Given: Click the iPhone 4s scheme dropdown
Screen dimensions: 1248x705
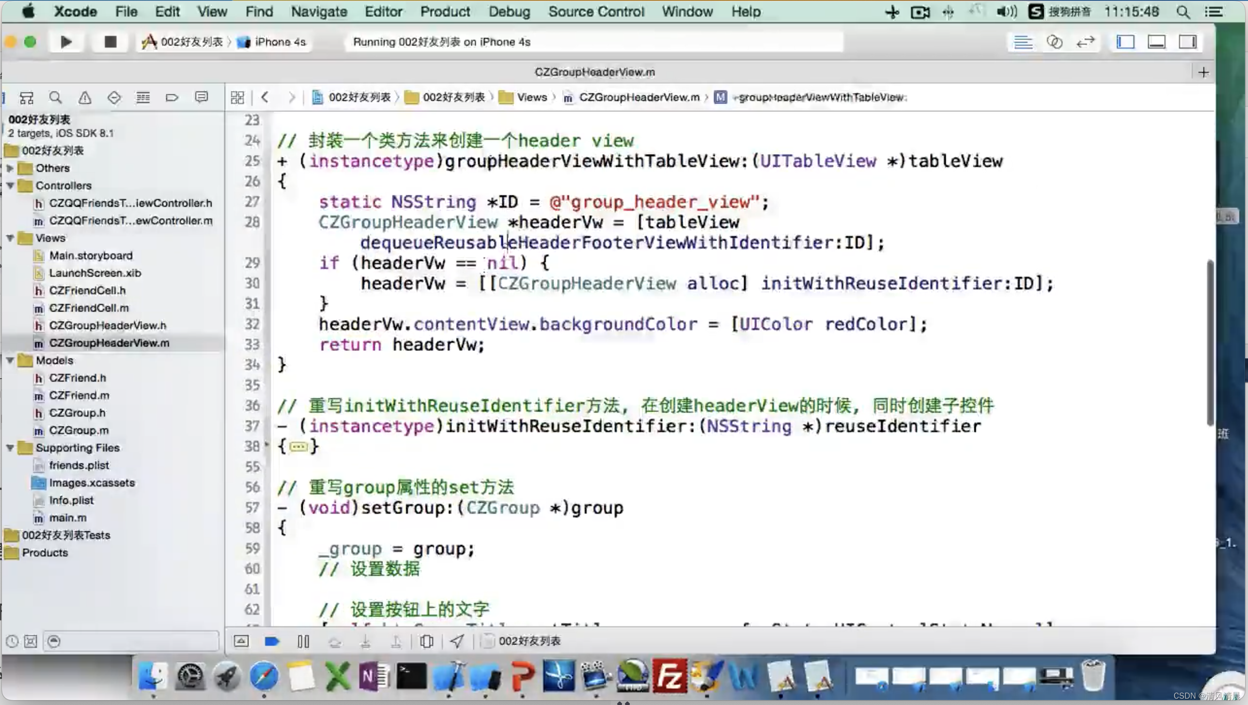Looking at the screenshot, I should [279, 41].
